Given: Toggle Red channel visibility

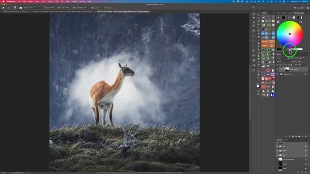Looking at the screenshot, I should 277,146.
